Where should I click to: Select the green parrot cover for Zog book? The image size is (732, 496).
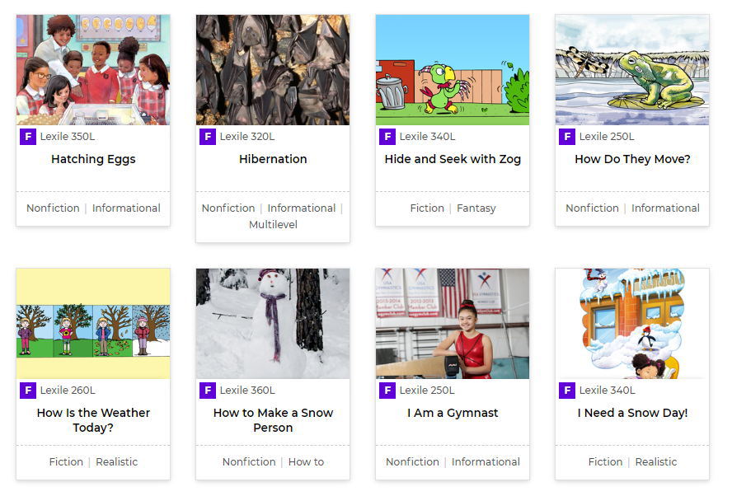453,70
